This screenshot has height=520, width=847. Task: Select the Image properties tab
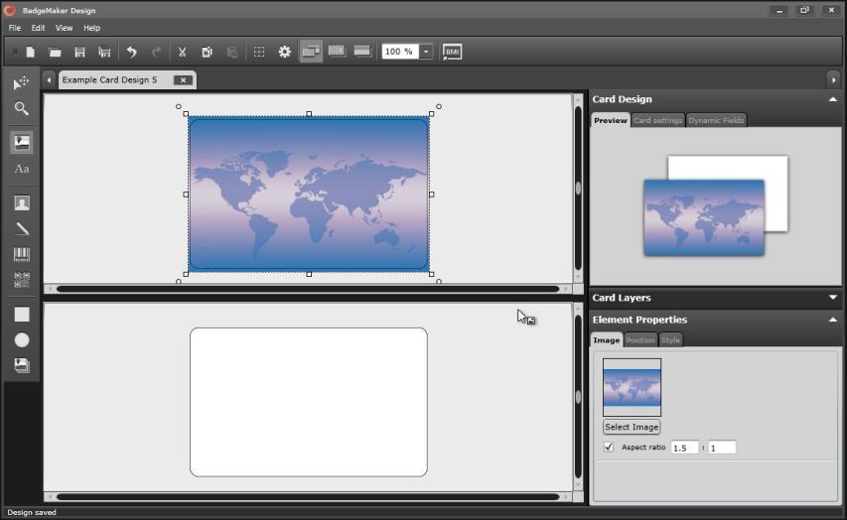[x=607, y=339]
